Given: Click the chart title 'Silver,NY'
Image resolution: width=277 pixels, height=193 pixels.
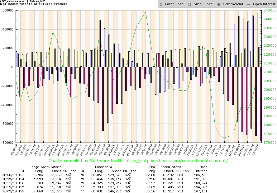Looking at the screenshot, I should [x=36, y=1].
